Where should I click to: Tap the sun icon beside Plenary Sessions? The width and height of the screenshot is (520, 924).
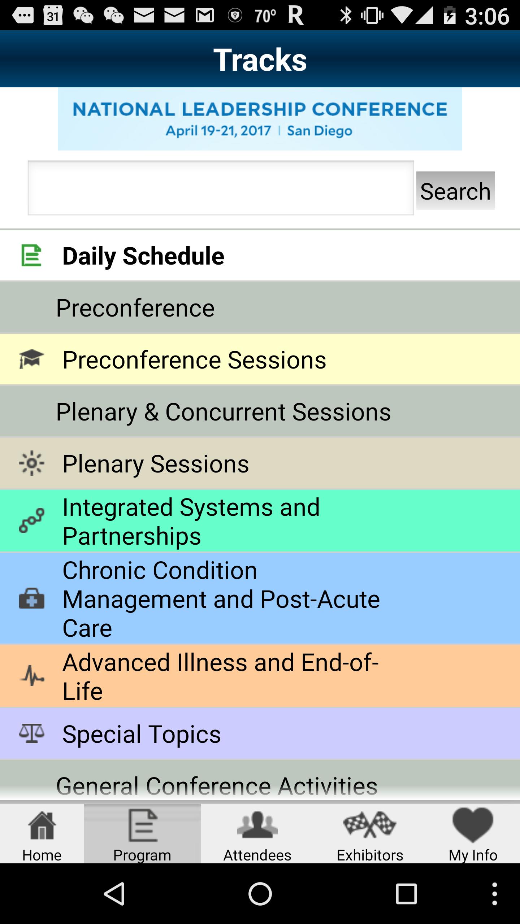pyautogui.click(x=32, y=463)
